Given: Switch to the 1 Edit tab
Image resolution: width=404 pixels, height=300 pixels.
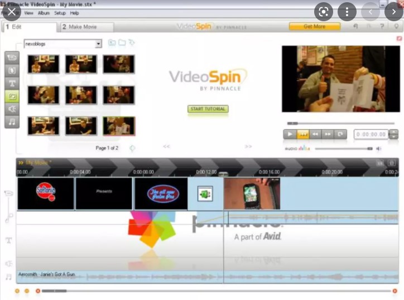Looking at the screenshot, I should click(x=29, y=27).
